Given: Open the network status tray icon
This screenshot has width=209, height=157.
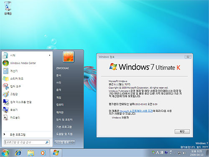Looking at the screenshot, I should coord(180,153).
